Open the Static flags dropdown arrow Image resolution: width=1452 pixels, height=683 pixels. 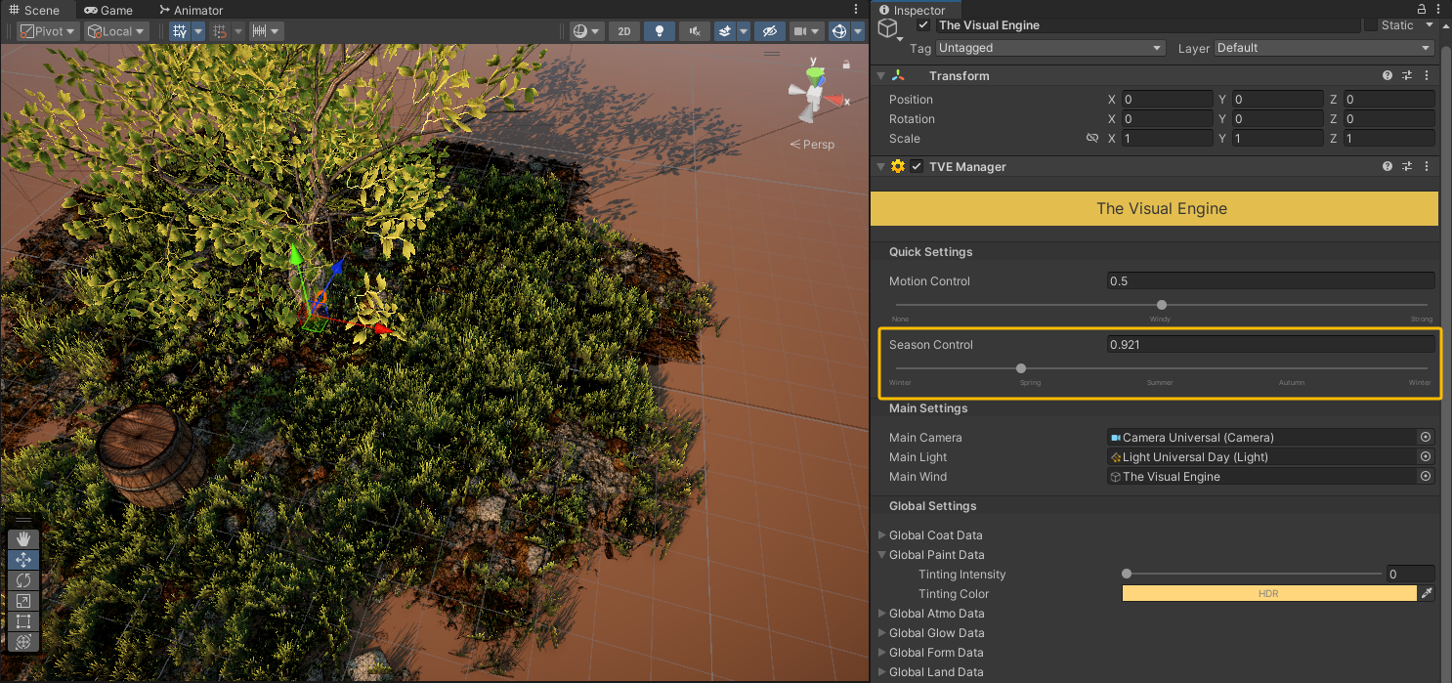(1430, 25)
